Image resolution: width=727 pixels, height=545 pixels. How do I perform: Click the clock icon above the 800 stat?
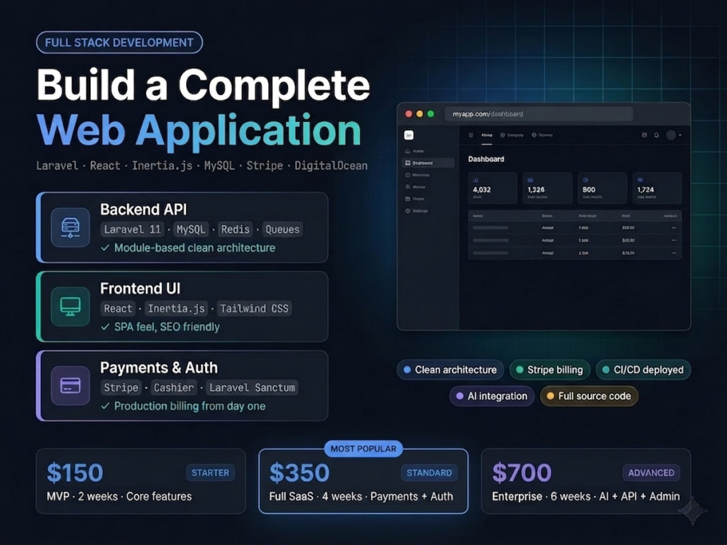click(585, 179)
